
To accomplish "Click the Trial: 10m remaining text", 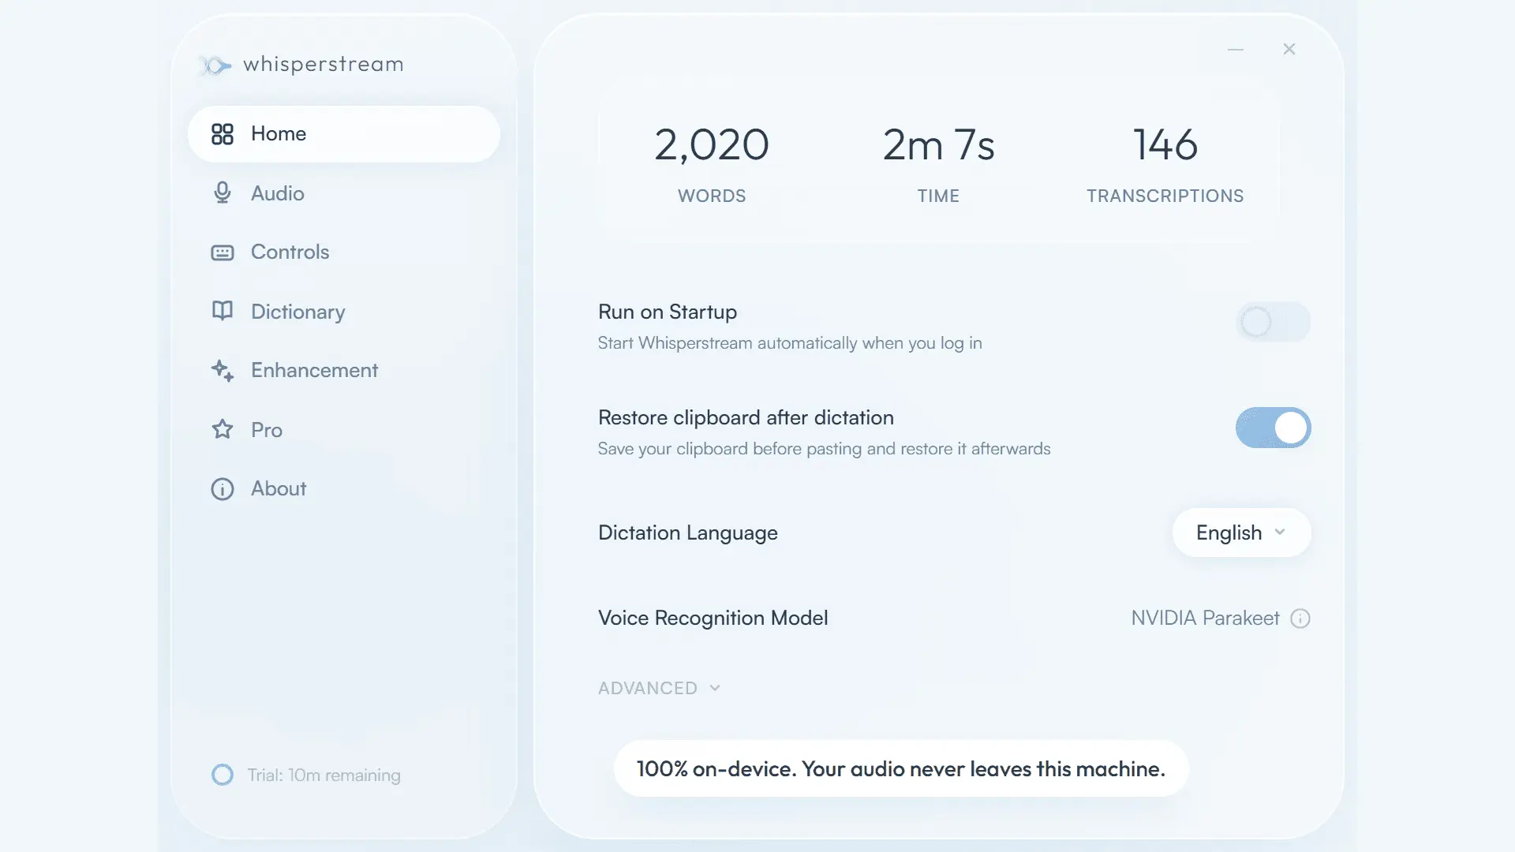I will pyautogui.click(x=324, y=775).
